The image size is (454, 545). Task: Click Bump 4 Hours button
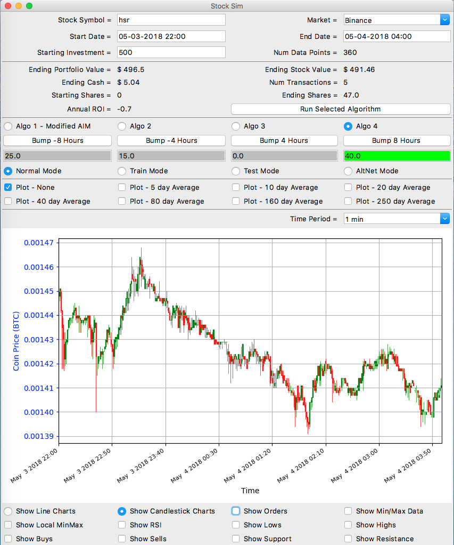click(x=284, y=140)
